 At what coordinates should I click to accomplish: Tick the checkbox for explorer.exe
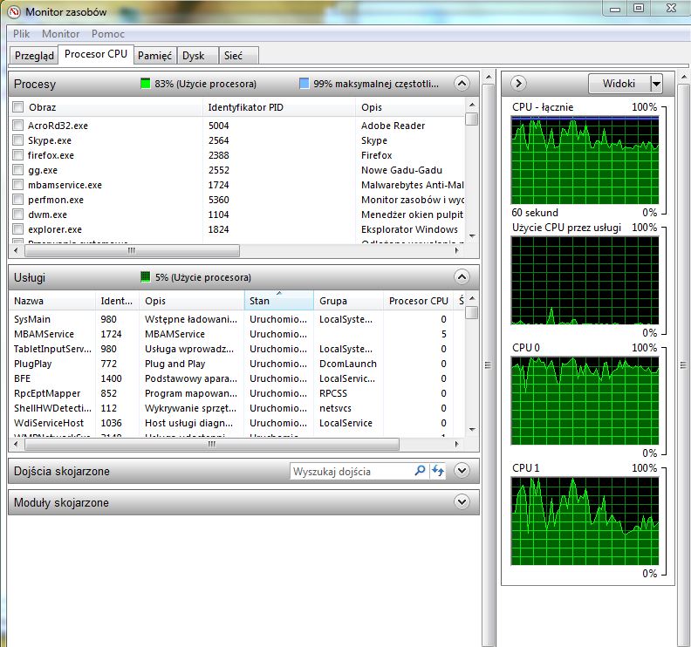coord(18,229)
